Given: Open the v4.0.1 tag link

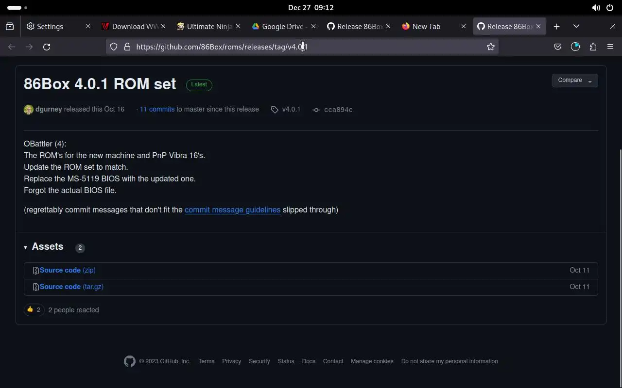Looking at the screenshot, I should [291, 109].
